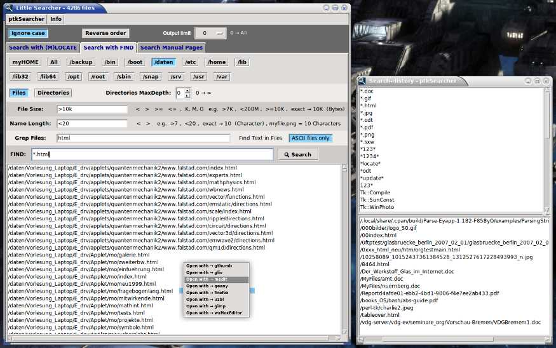Select the /etc search location
The width and height of the screenshot is (556, 348).
point(191,62)
